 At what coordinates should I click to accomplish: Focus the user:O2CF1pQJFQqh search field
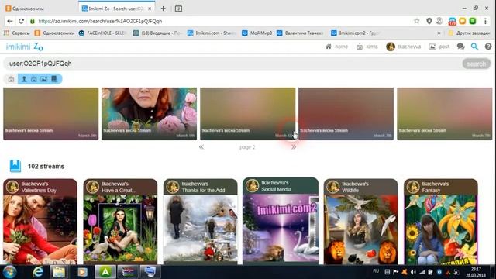[232, 64]
